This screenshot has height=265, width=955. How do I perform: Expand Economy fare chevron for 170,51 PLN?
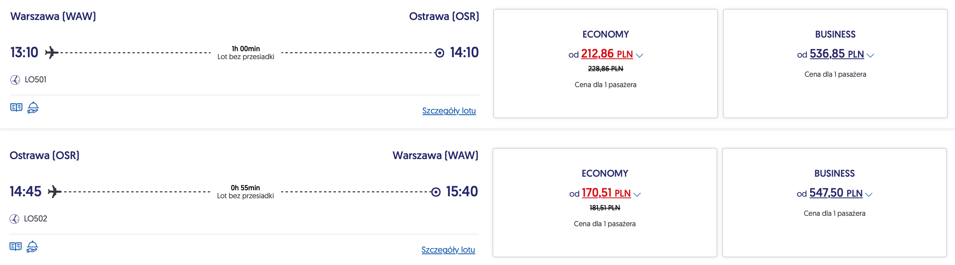637,195
